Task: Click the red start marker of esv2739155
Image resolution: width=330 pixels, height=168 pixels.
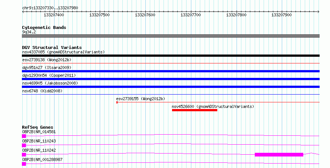Action: (117, 102)
